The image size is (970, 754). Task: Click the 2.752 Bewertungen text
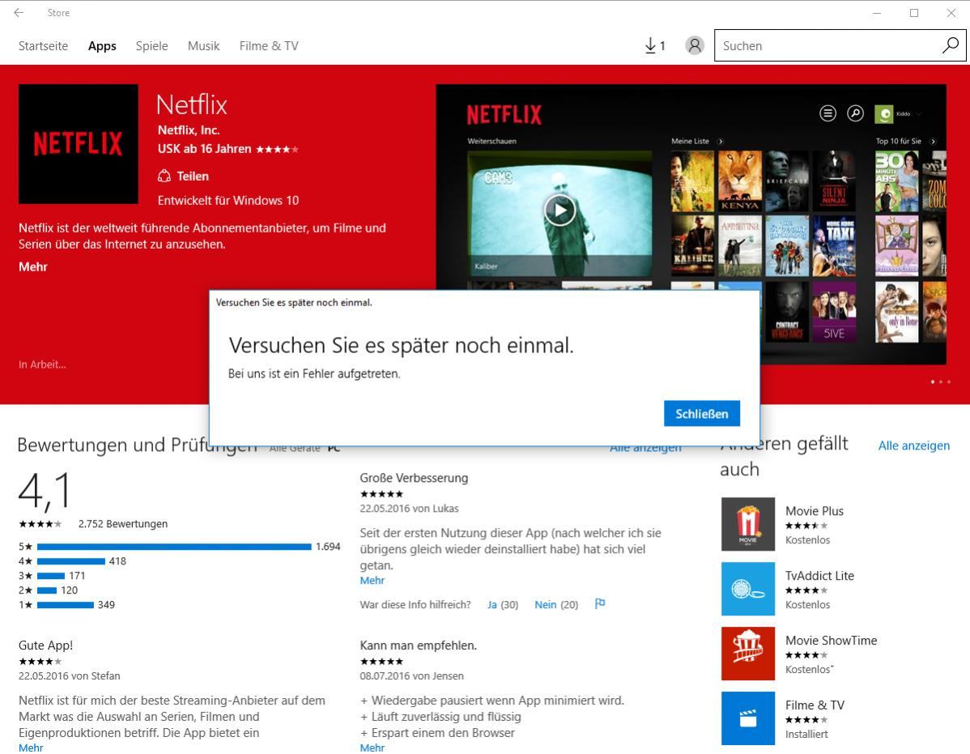(122, 524)
